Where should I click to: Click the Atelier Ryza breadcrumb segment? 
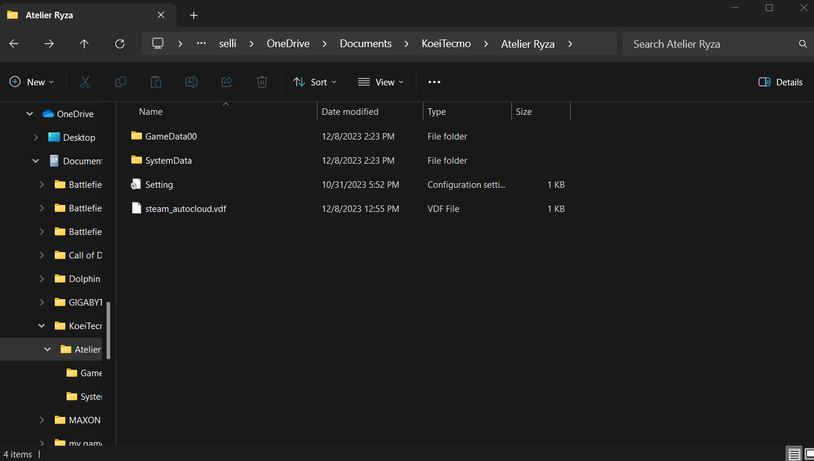coord(528,44)
